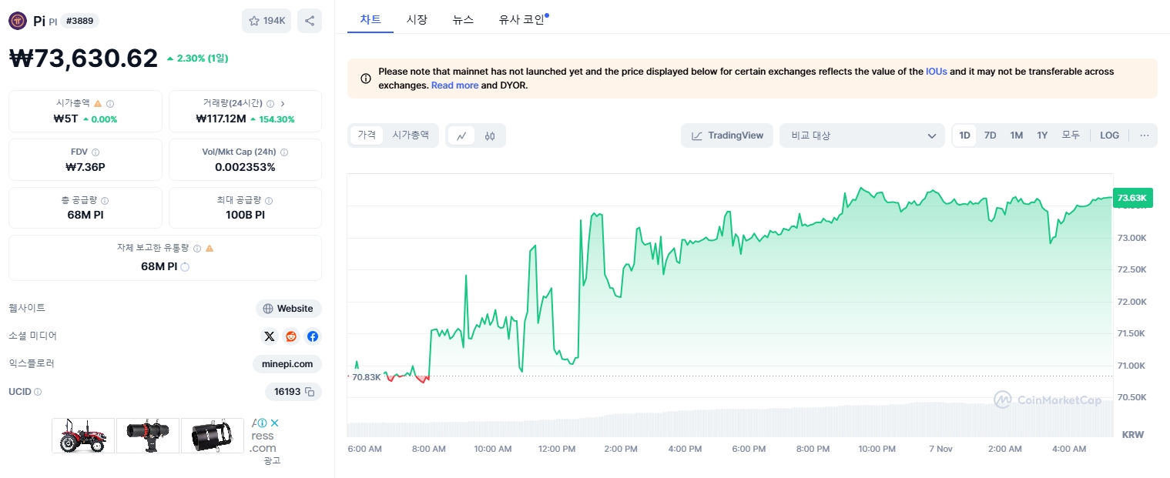
Task: Open the 유사 코인 tab
Action: point(522,19)
